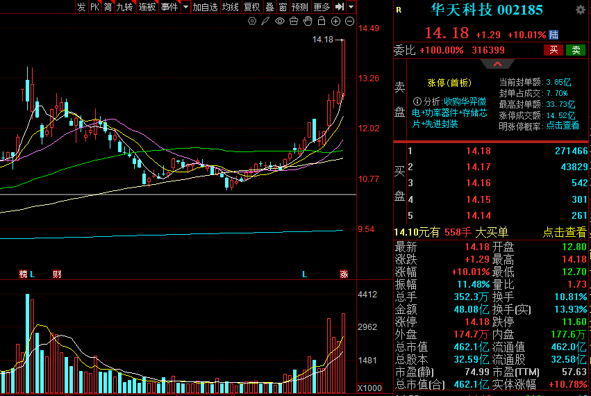Activate the hand pan tool
This screenshot has height=396, width=591.
(x=308, y=22)
